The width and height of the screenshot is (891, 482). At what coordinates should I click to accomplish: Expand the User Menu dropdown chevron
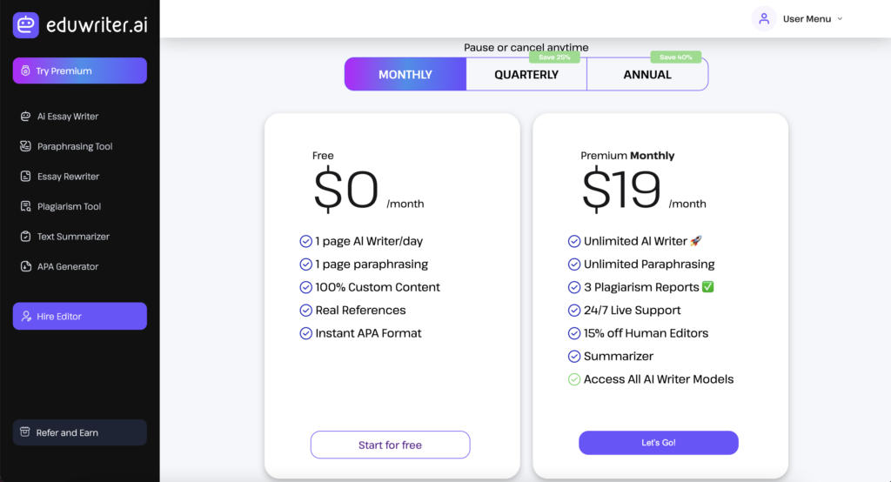[840, 19]
